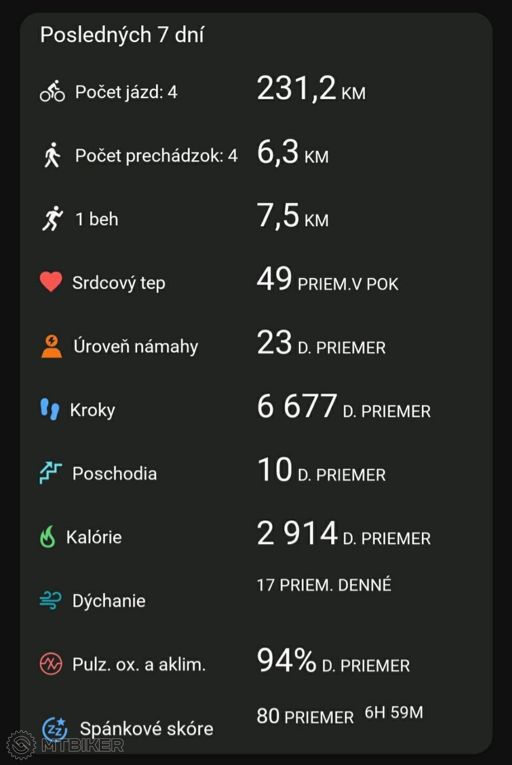Tap the stairs floors icon
The height and width of the screenshot is (765, 512).
[x=51, y=473]
